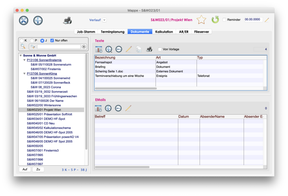288x196 pixels.
Task: Click the Art column header
Action: (x=176, y=58)
